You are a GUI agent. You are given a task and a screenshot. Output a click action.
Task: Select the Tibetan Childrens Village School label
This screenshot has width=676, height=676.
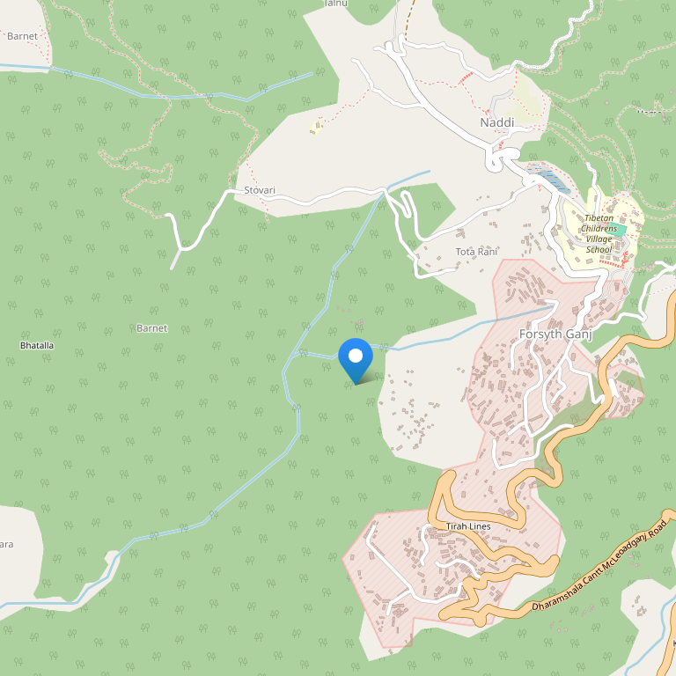point(599,233)
